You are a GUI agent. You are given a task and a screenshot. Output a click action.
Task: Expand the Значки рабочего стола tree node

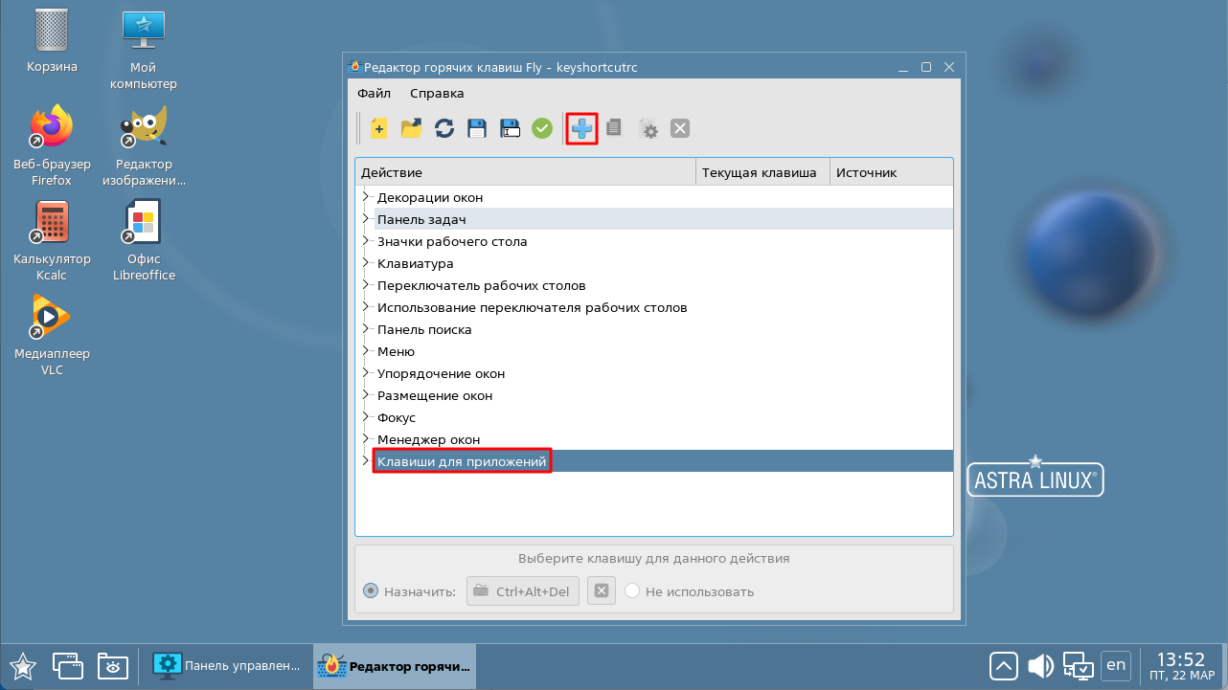click(x=365, y=241)
